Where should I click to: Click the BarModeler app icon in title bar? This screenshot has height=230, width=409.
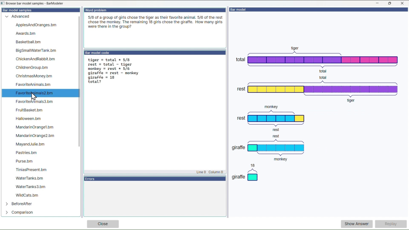[x=3, y=3]
